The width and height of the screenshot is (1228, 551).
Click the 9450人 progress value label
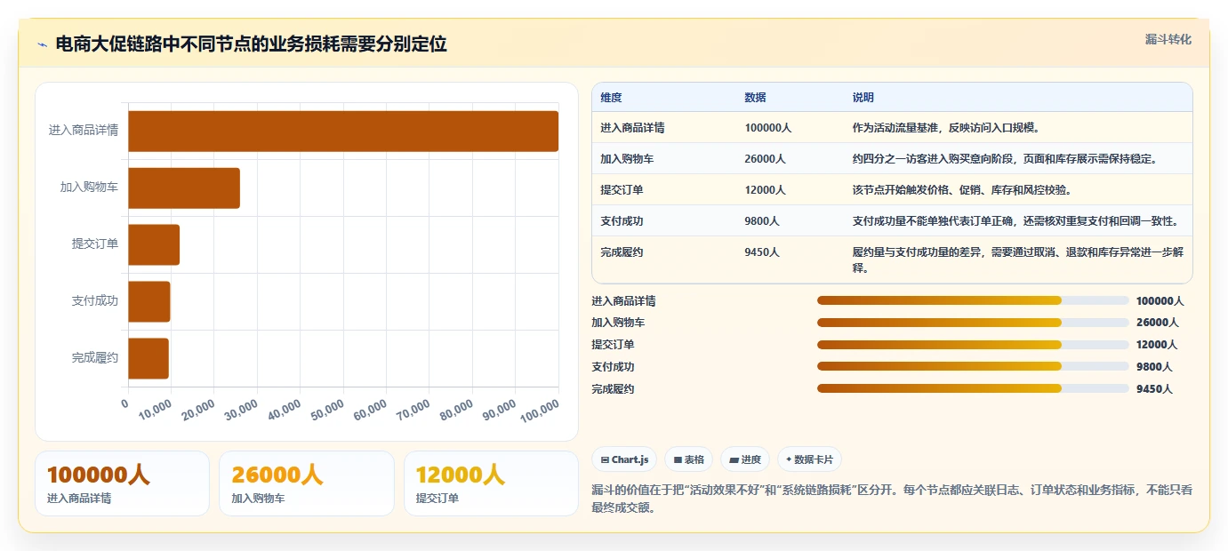point(1154,388)
